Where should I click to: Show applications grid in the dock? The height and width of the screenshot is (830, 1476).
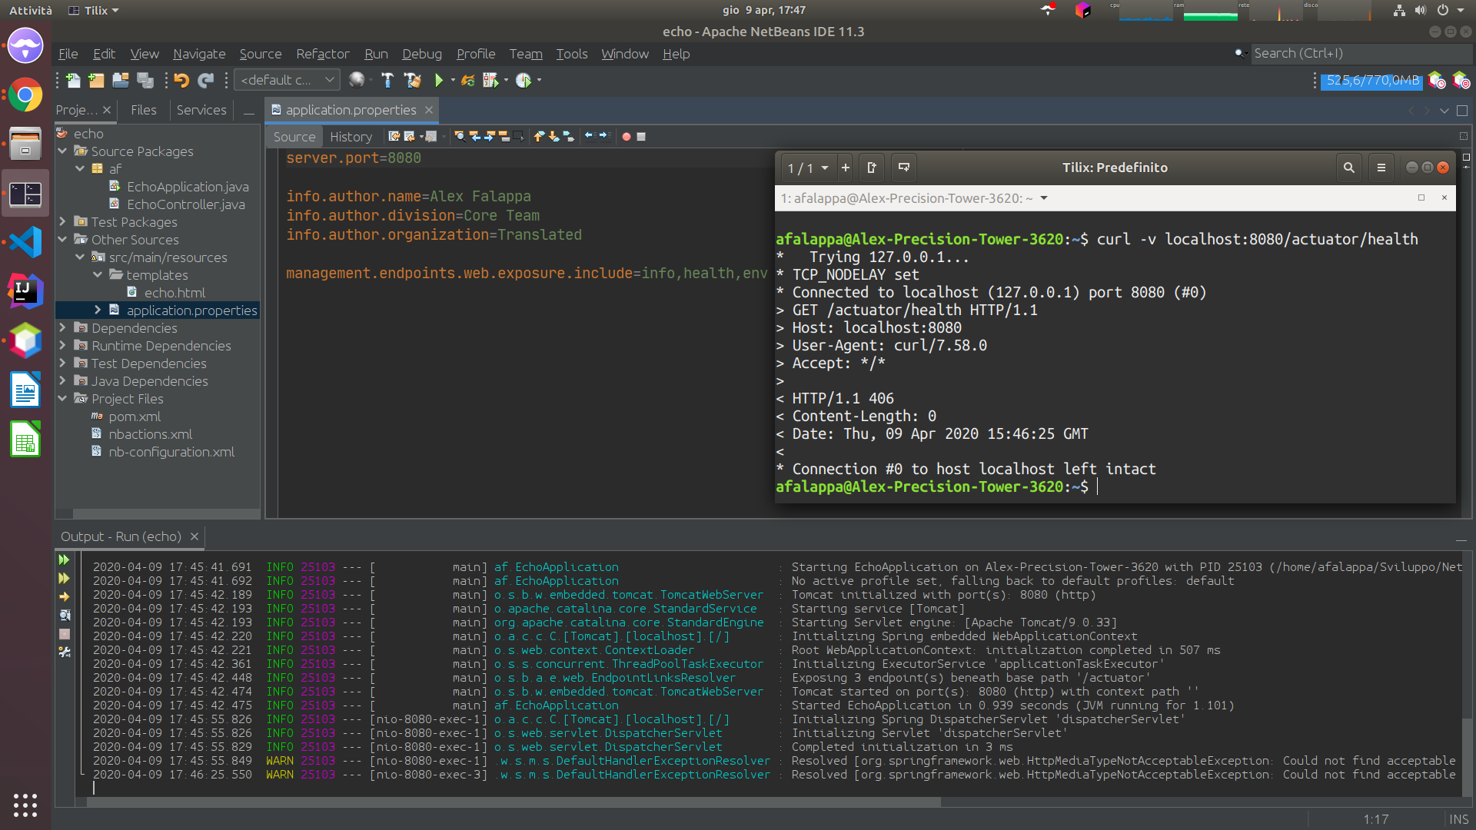(25, 804)
